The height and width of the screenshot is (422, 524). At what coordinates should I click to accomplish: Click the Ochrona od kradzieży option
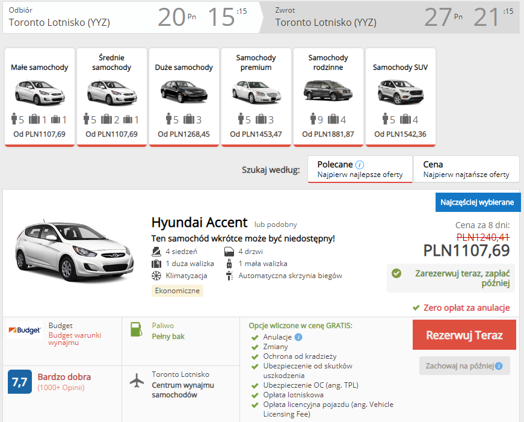point(300,356)
